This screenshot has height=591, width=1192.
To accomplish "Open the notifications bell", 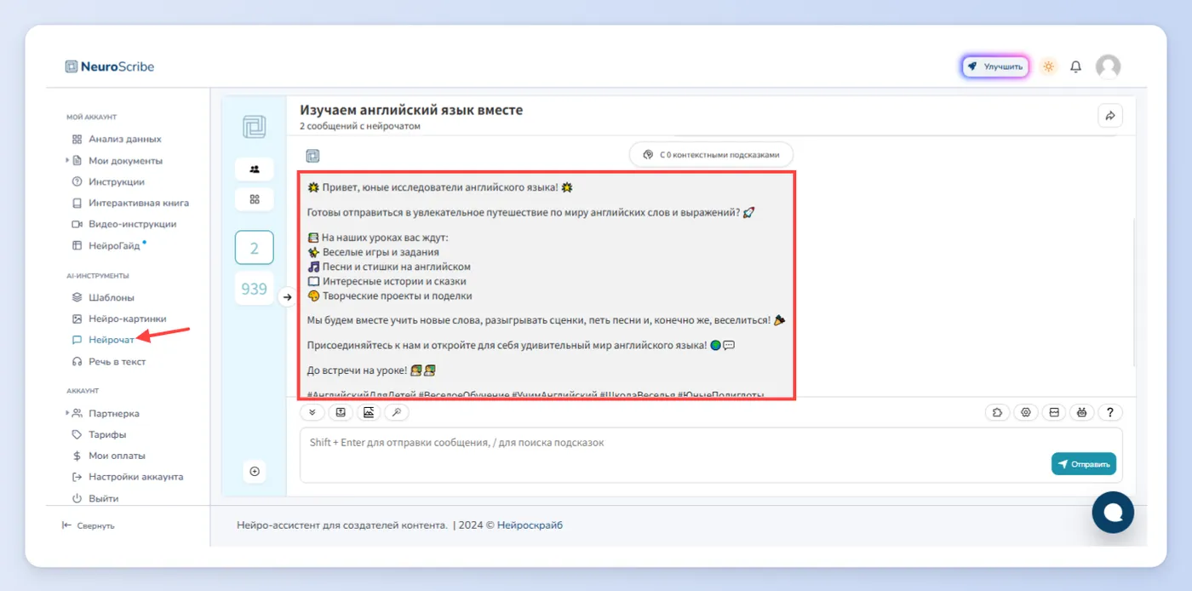I will tap(1076, 66).
